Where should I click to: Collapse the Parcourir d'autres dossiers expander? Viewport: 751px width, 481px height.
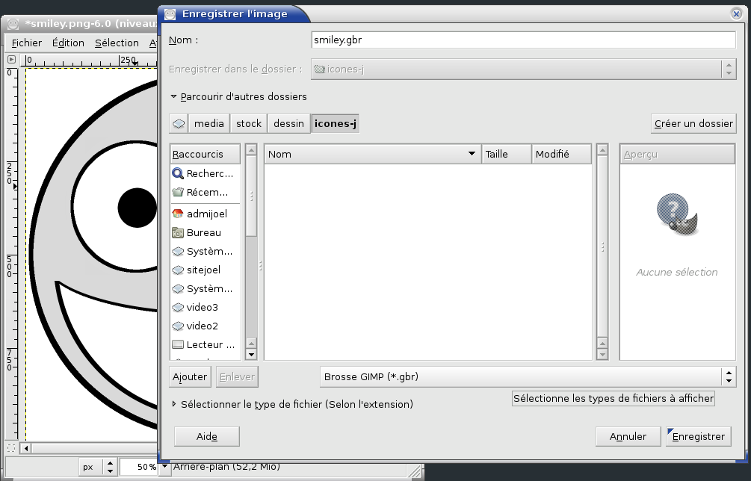(173, 97)
